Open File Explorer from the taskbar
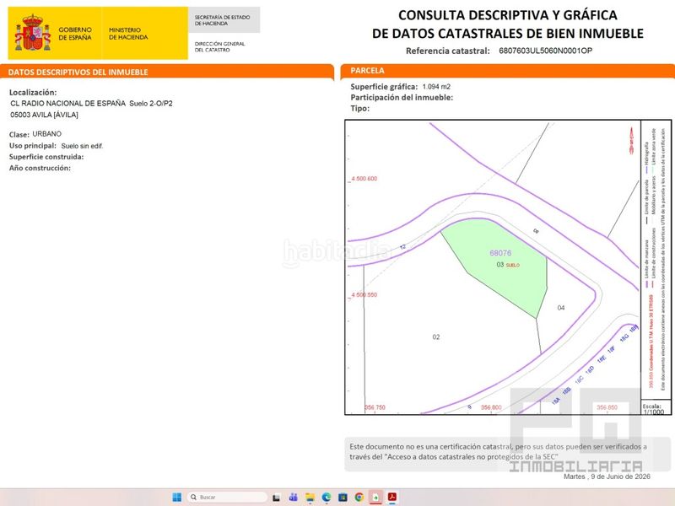Viewport: 675px width, 506px height. pyautogui.click(x=310, y=498)
